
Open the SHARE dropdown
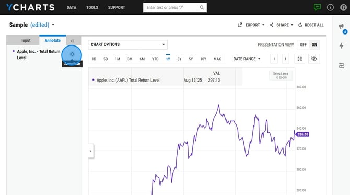[281, 25]
